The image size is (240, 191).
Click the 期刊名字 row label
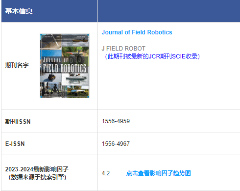coord(17,65)
